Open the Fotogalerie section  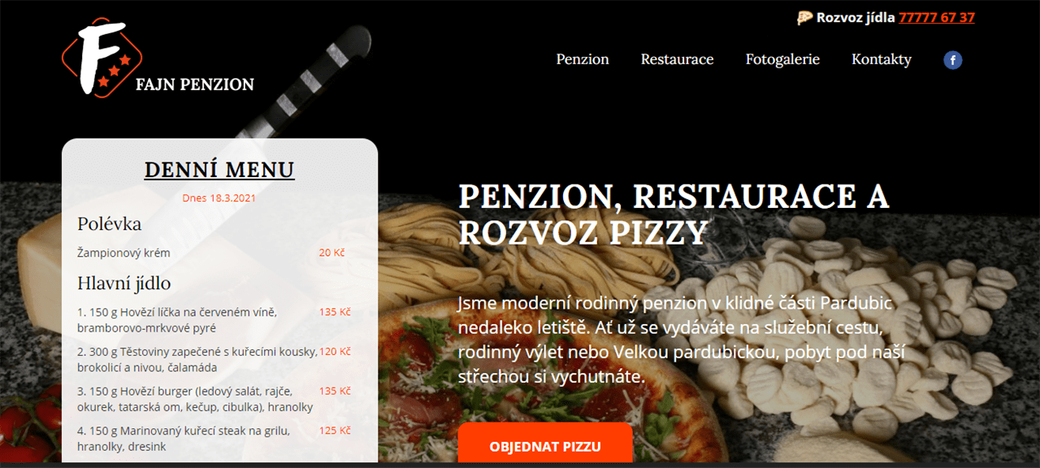click(782, 59)
